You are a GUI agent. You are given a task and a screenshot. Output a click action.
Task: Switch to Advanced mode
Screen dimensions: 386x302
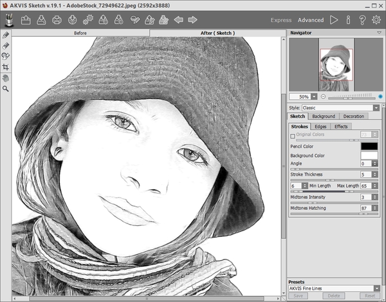point(311,20)
